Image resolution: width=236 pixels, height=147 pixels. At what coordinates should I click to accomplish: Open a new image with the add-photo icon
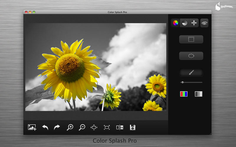(x=32, y=127)
